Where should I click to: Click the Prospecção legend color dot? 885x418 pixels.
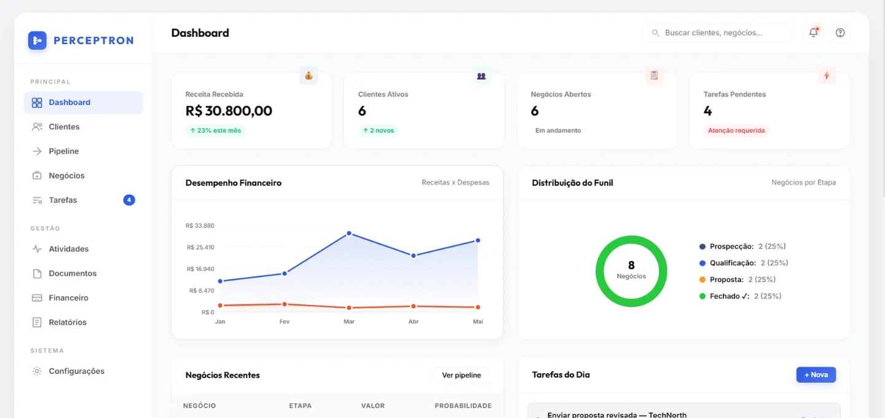[702, 246]
